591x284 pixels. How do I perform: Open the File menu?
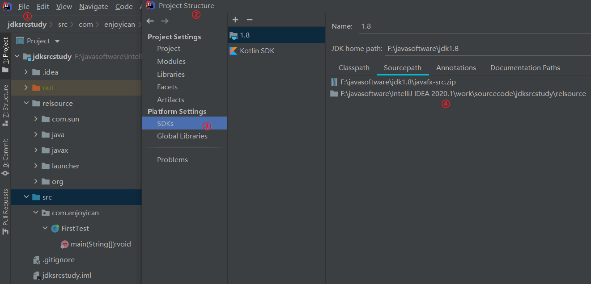click(24, 6)
